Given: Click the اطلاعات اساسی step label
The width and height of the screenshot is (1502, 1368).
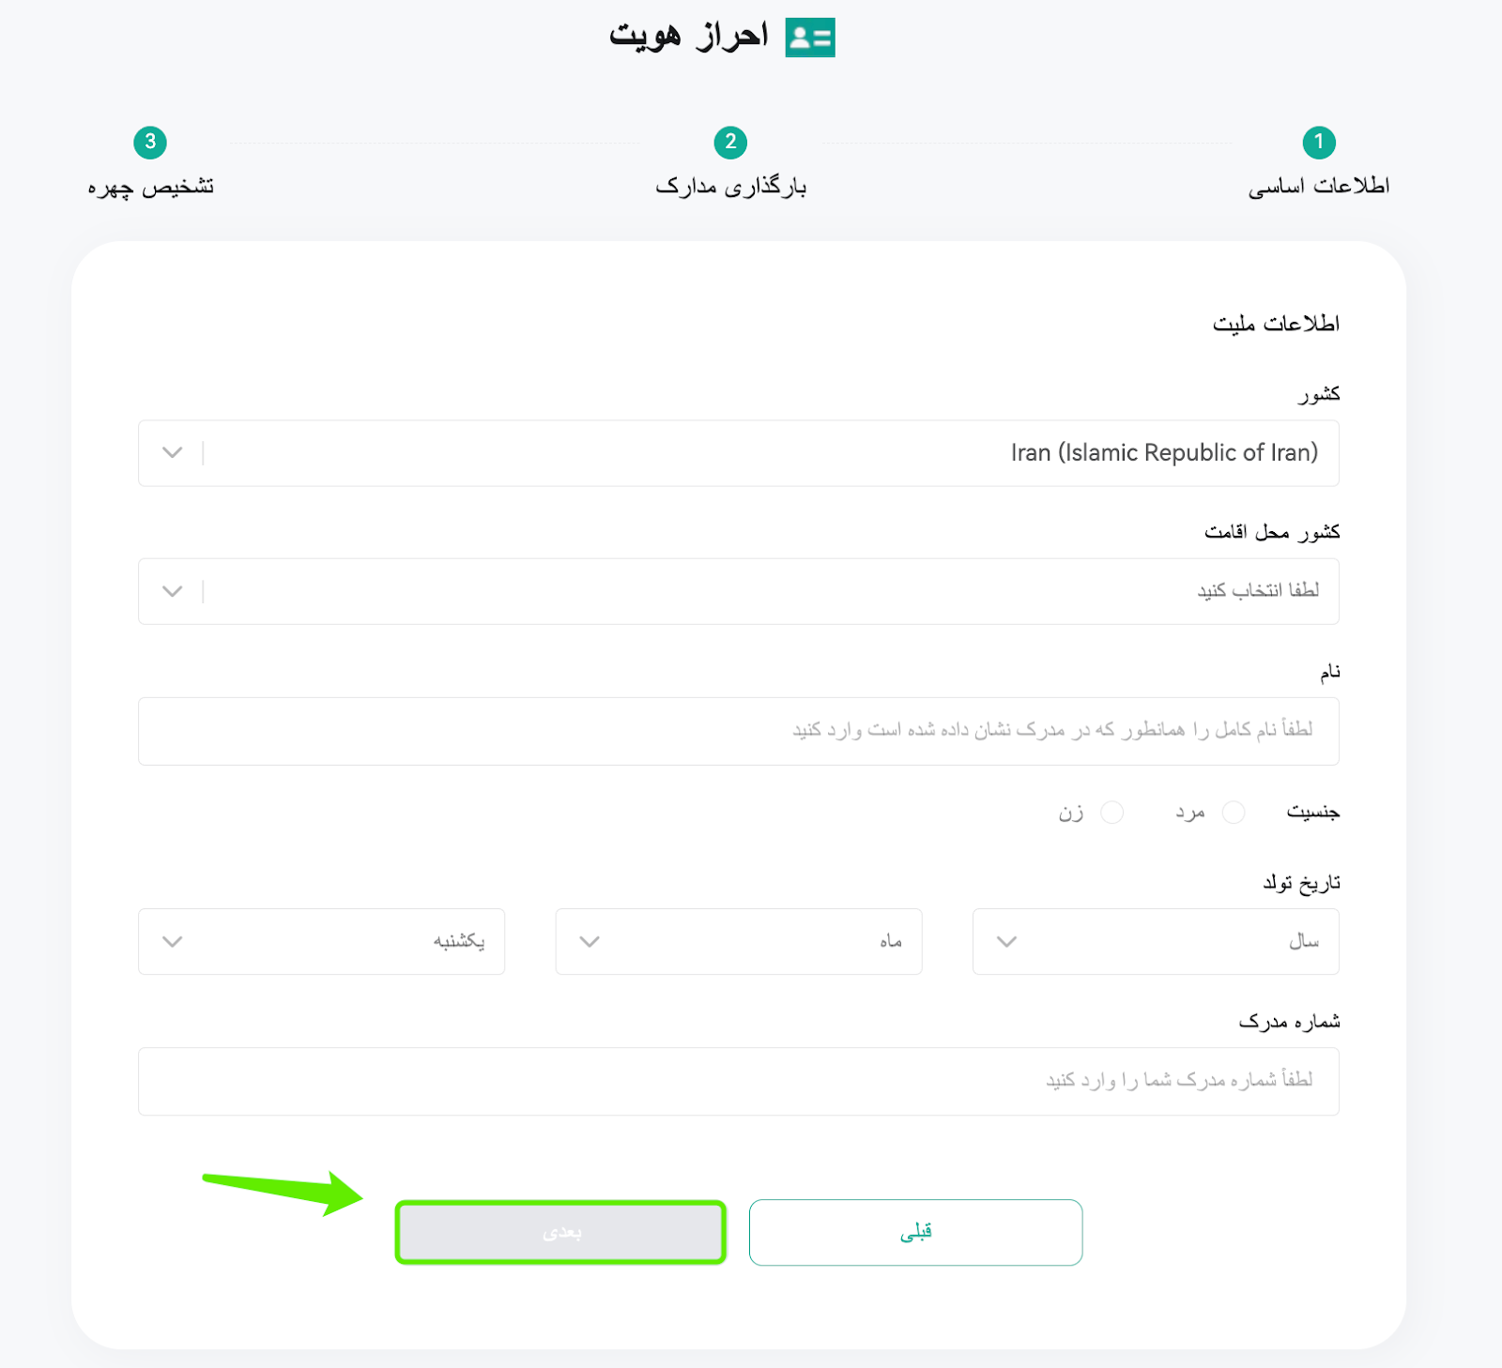Looking at the screenshot, I should coord(1319,187).
